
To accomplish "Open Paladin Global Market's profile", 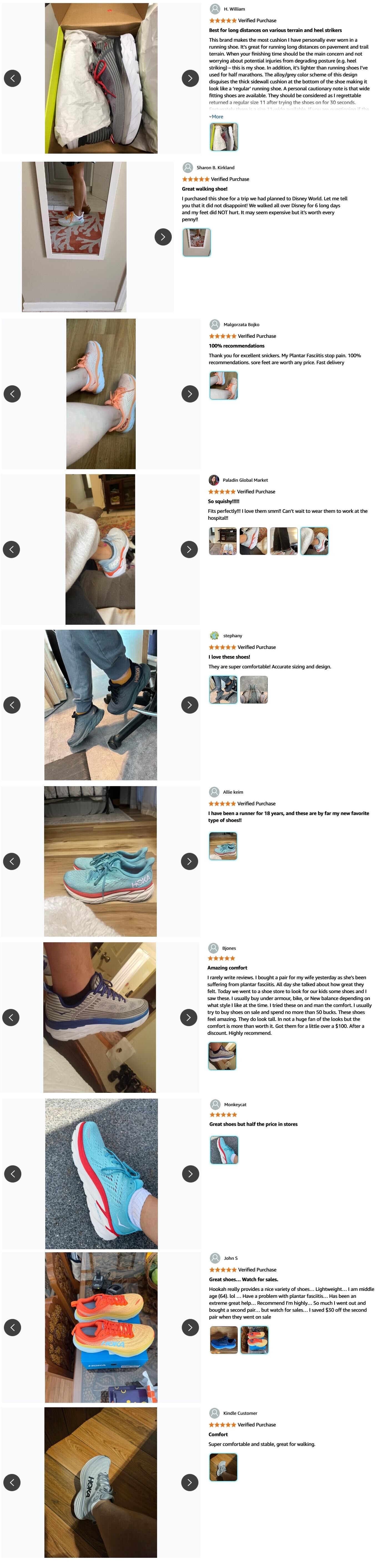I will coord(245,480).
